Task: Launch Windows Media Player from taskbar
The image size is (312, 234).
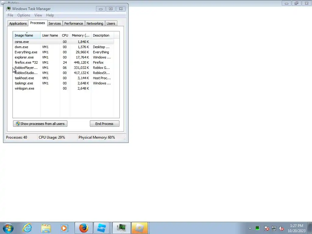Action: [x=64, y=228]
